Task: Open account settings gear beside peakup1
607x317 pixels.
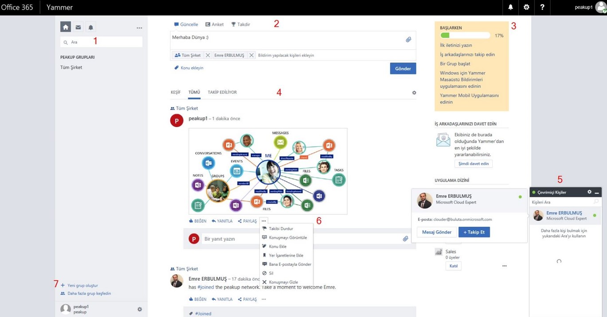Action: coord(140,309)
